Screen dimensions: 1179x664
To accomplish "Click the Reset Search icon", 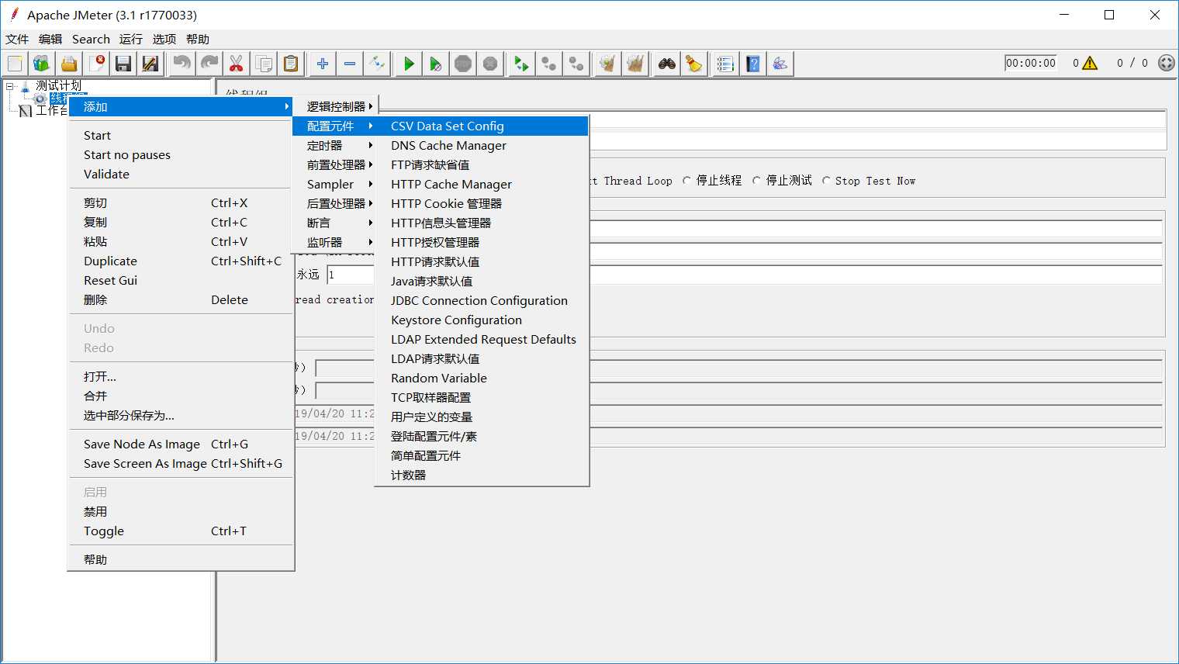I will coord(694,64).
